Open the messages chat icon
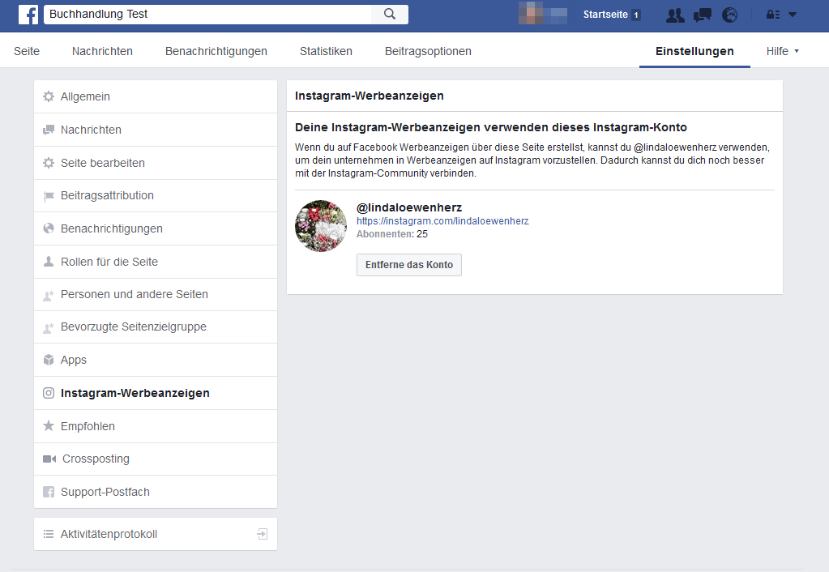The image size is (829, 572). (702, 15)
